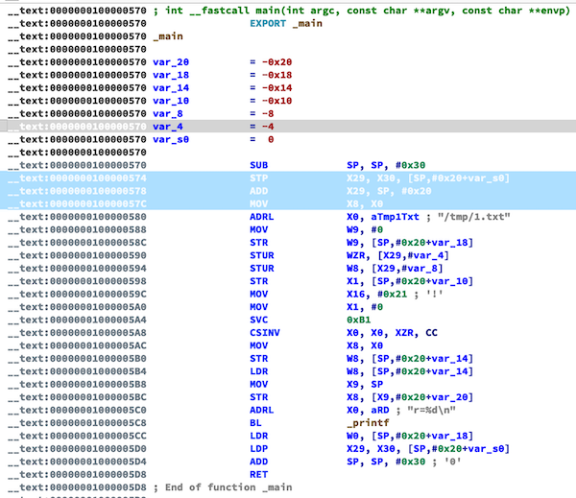Click the main function prototype comment

362,11
